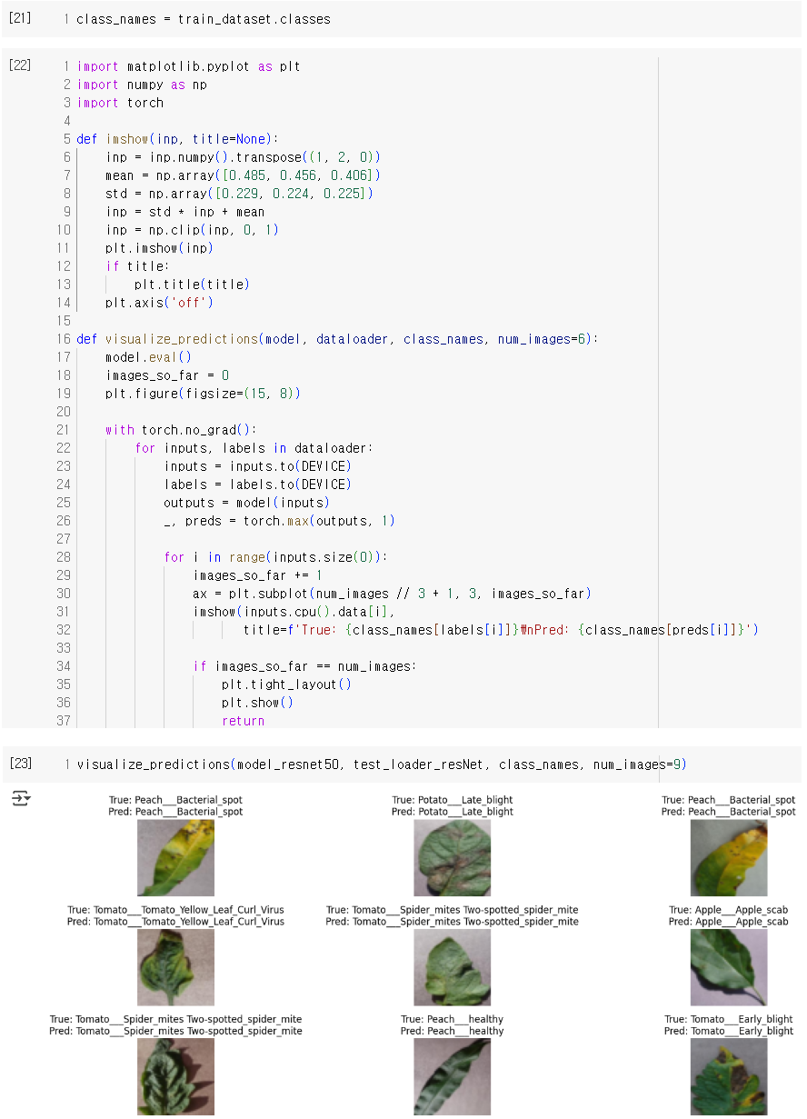
Task: Click 'True: Apple___Apple_scab' title text
Action: point(729,910)
